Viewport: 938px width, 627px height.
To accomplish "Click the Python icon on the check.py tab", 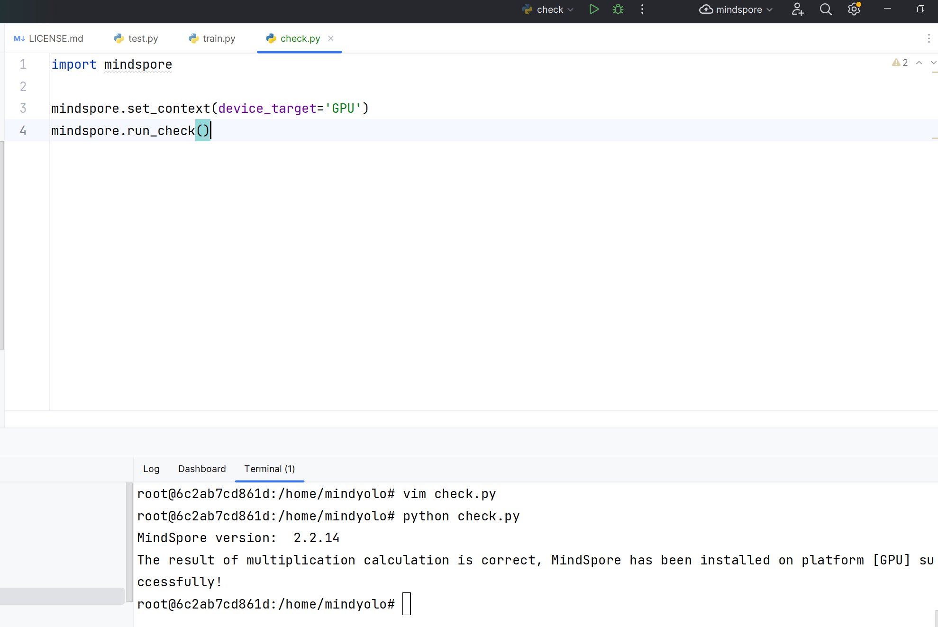I will point(270,38).
